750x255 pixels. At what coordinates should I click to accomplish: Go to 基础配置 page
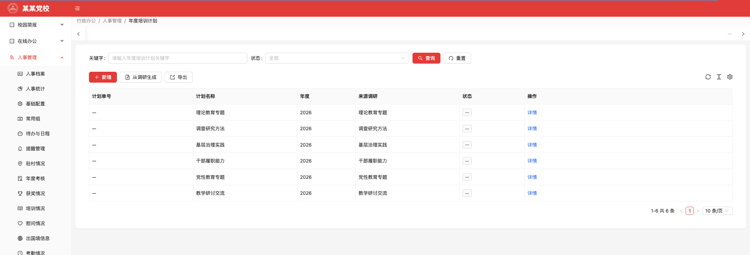[x=35, y=104]
